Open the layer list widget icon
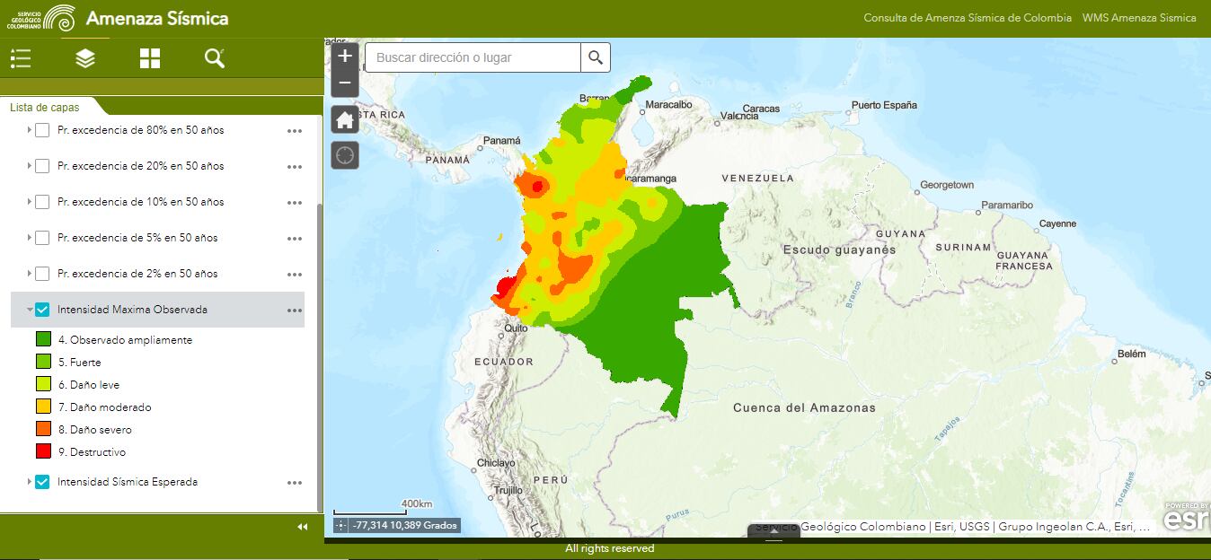 20,57
